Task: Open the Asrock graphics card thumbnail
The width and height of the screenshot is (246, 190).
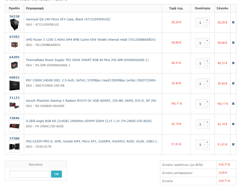Action: 14,106
